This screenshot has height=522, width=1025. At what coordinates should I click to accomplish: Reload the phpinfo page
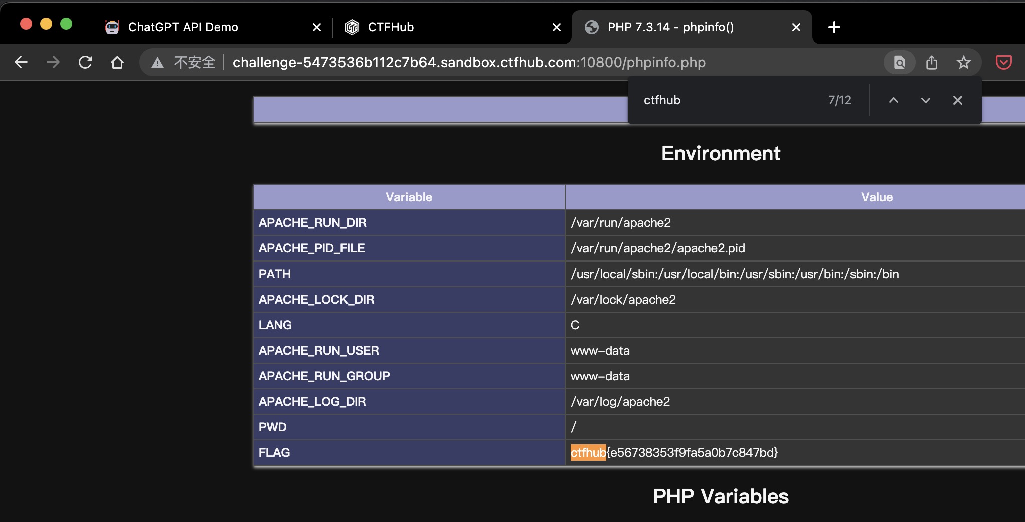tap(85, 62)
